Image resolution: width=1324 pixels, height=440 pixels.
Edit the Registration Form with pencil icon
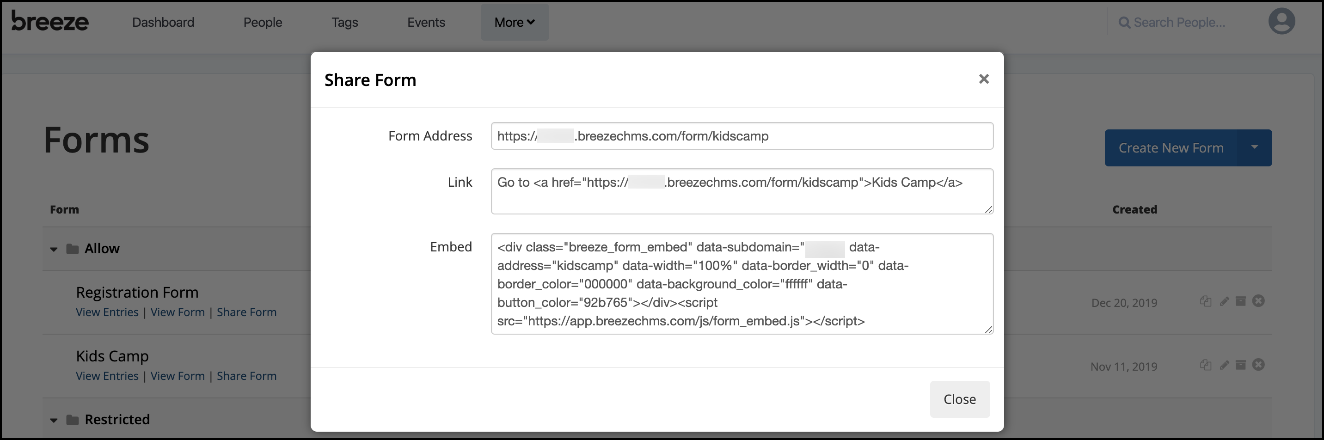click(1224, 302)
